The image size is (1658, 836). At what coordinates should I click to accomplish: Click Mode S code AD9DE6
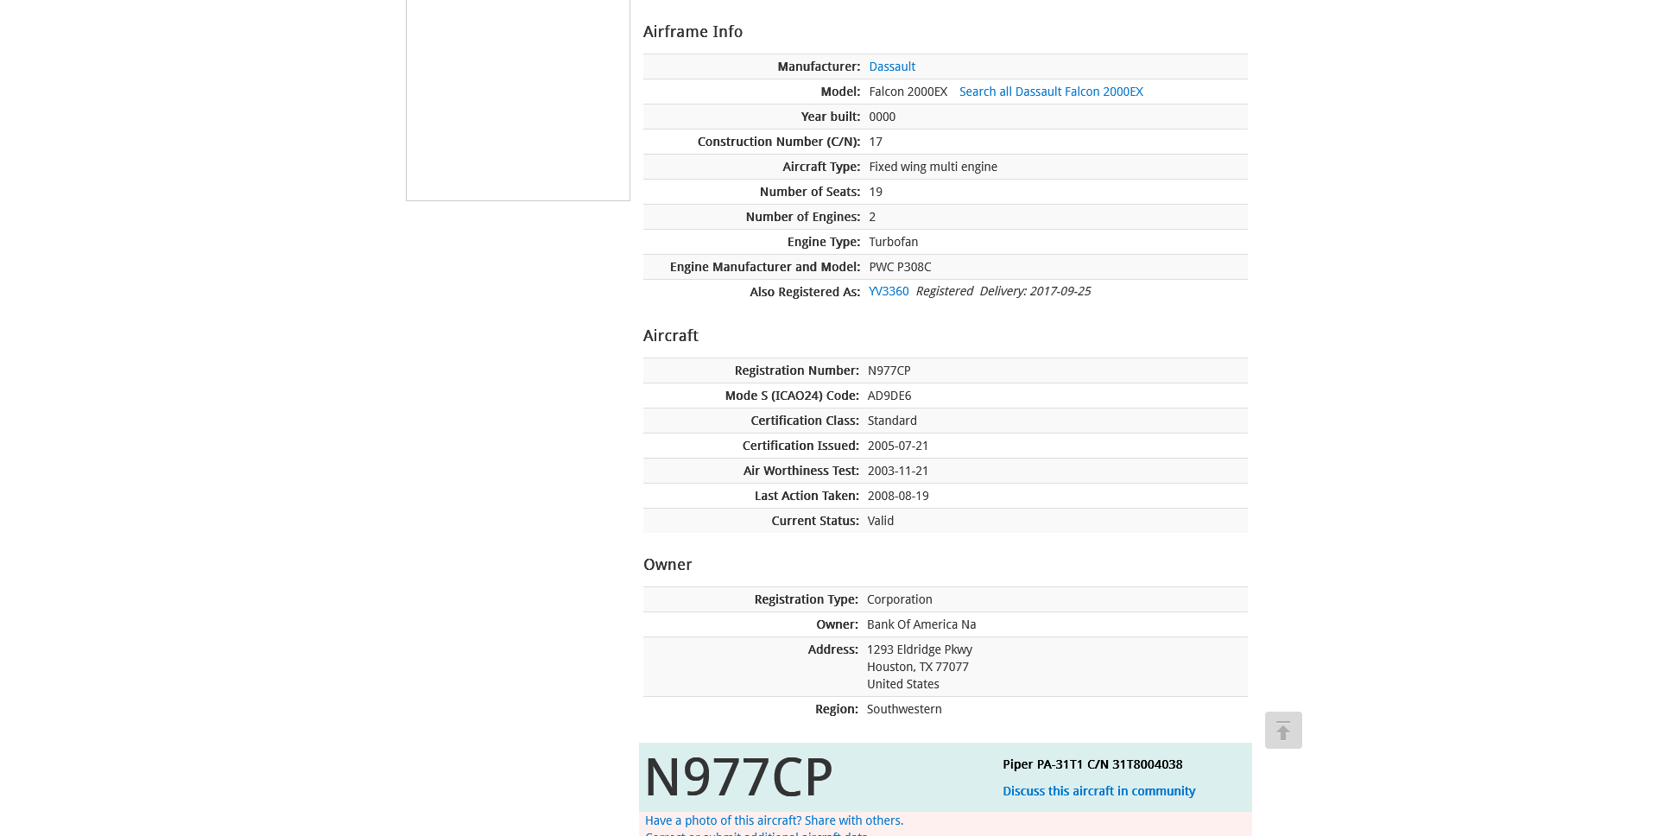[889, 396]
